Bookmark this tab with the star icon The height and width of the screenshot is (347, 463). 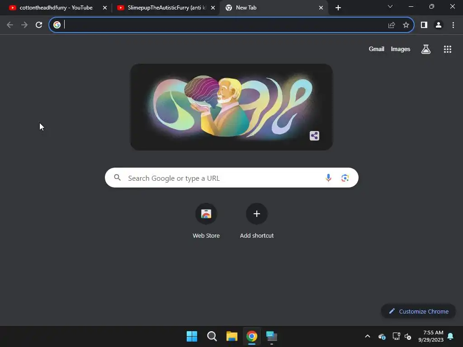[406, 25]
